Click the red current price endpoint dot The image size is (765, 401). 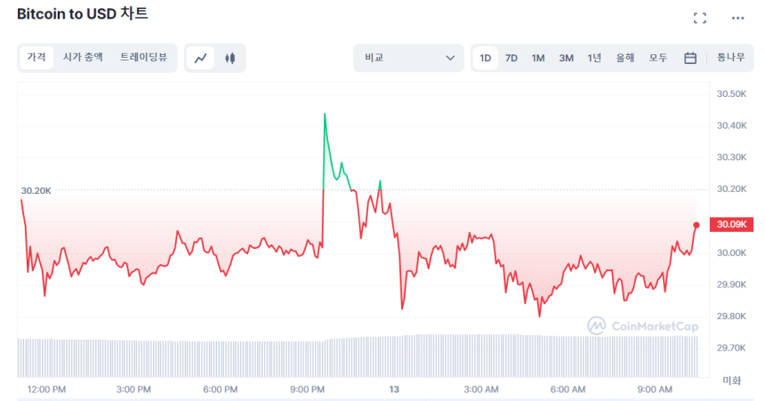coord(696,225)
